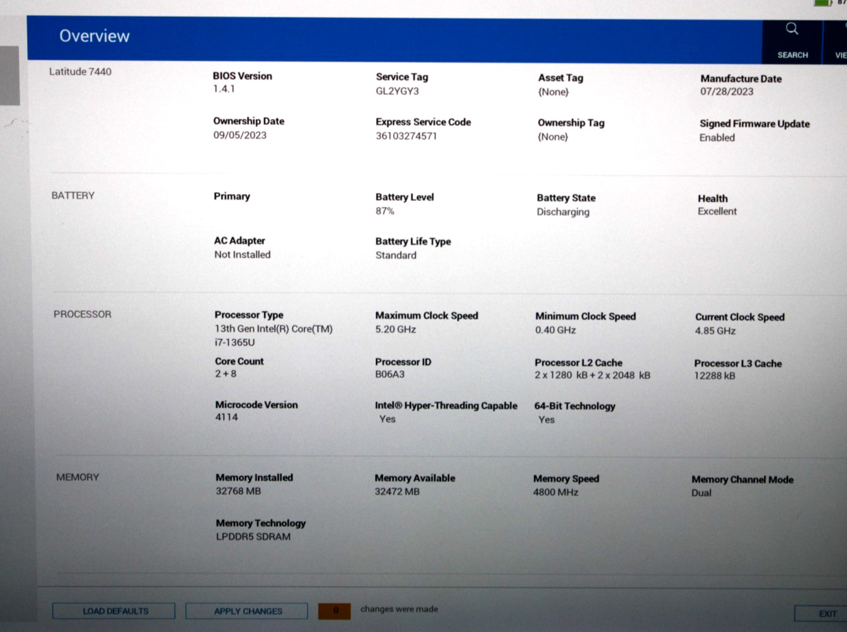Select Maximum Clock Speed 5.20 GHz
The width and height of the screenshot is (847, 632).
(x=395, y=329)
